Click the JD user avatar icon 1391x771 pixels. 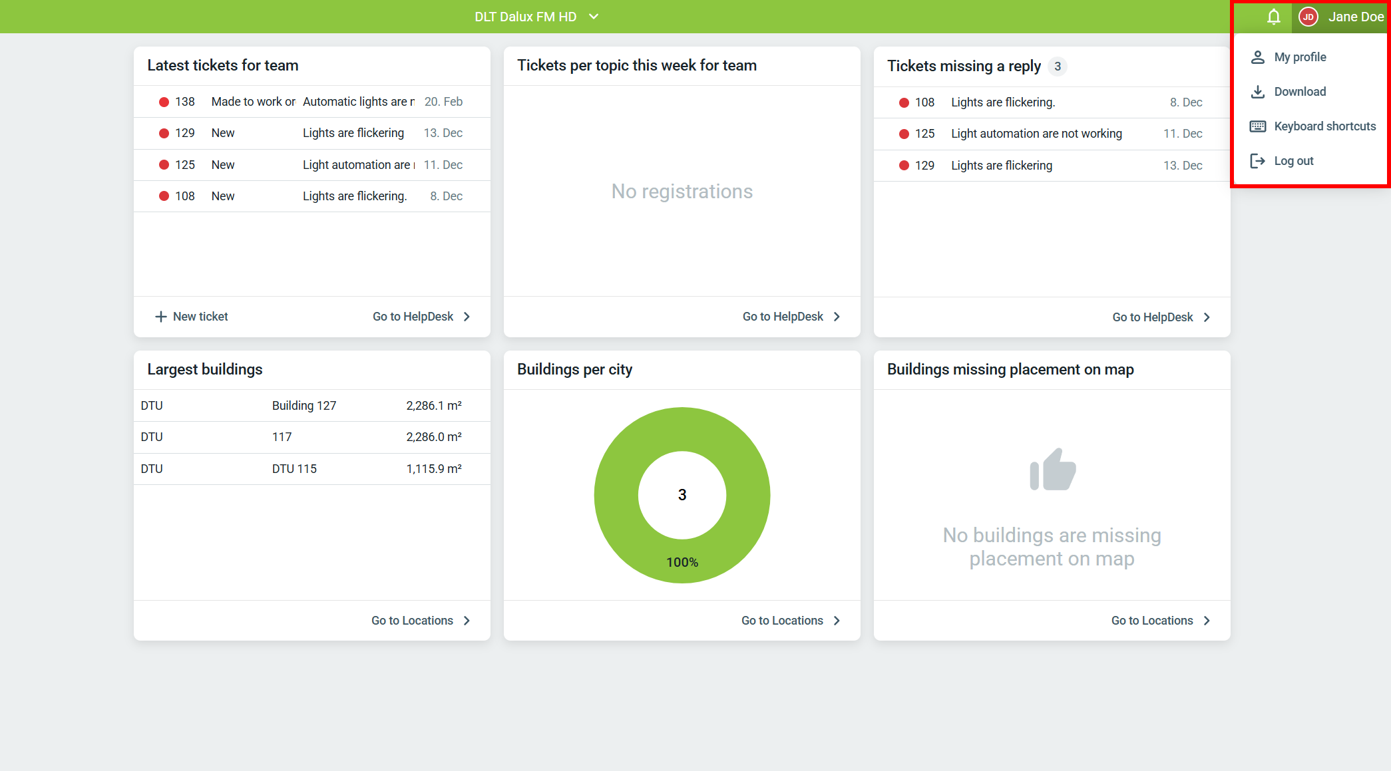coord(1308,17)
